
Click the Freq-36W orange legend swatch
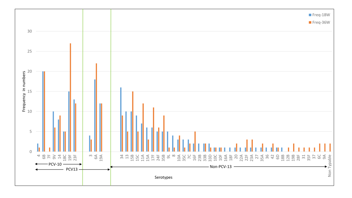(x=310, y=22)
